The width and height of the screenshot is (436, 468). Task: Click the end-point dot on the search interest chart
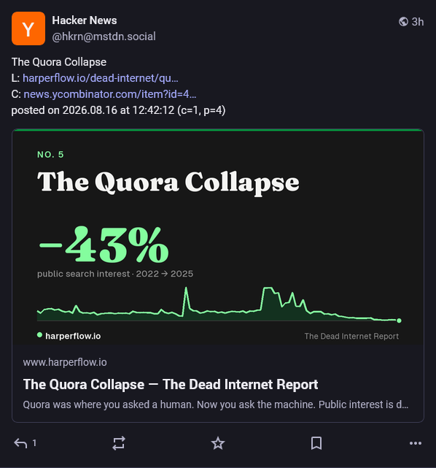tap(399, 321)
